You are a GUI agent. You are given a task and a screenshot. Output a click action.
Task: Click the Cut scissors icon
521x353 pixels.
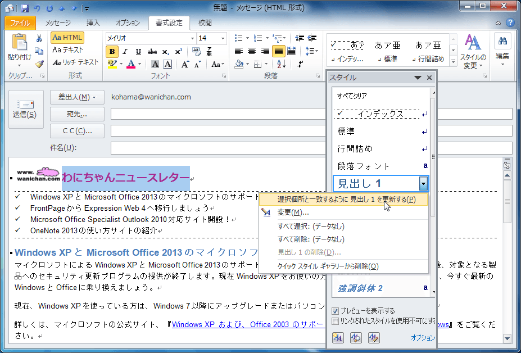[x=39, y=39]
